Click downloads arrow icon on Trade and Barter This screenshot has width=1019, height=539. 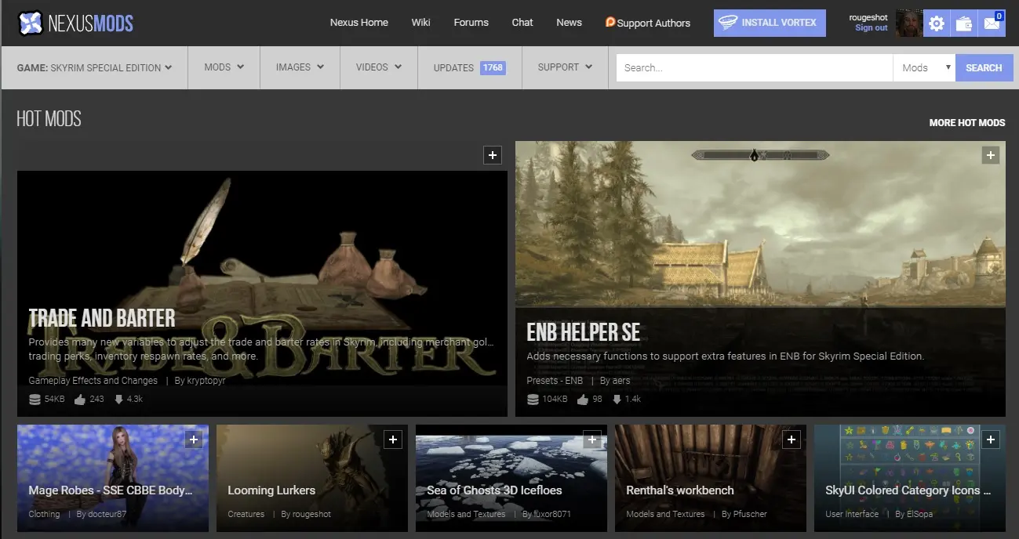[x=119, y=400]
